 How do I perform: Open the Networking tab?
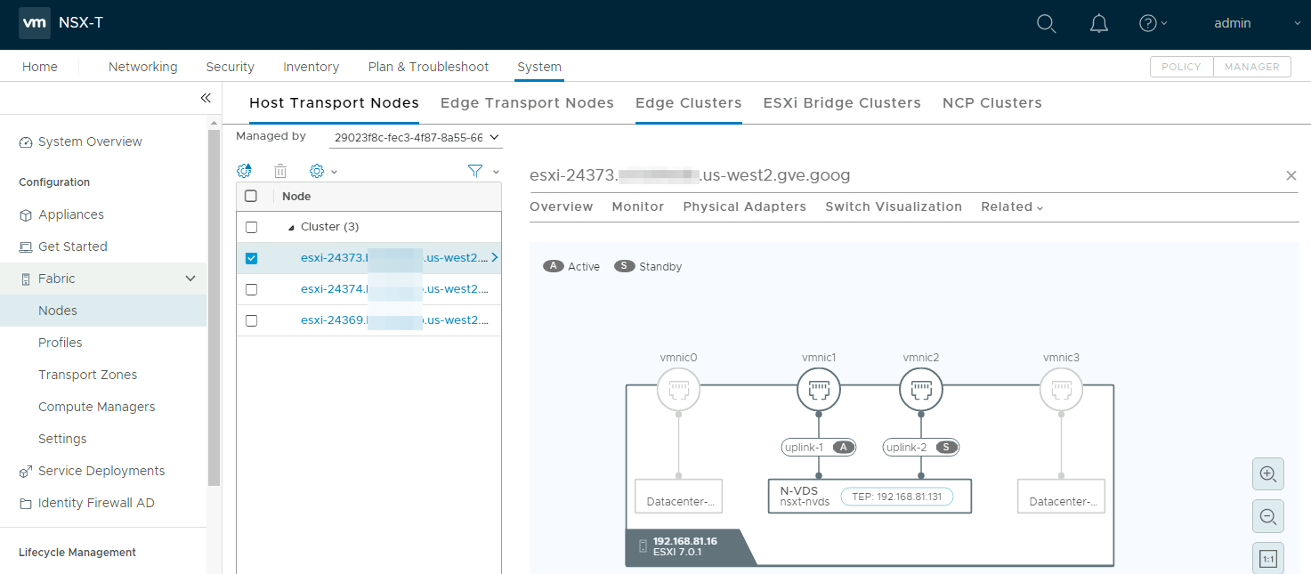[x=142, y=67]
